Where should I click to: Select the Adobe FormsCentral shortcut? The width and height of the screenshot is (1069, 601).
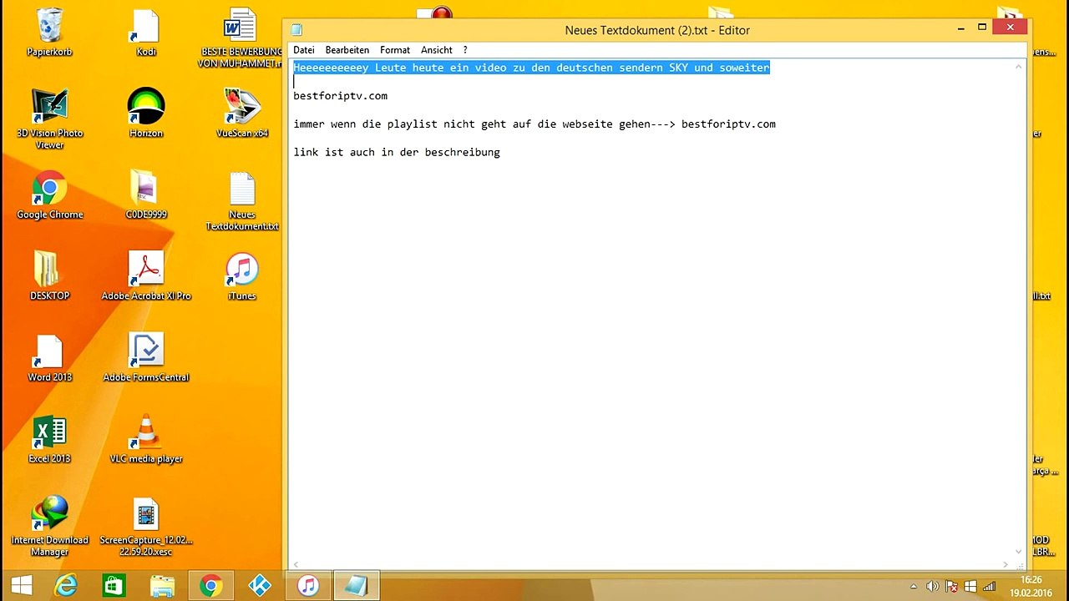tap(146, 357)
